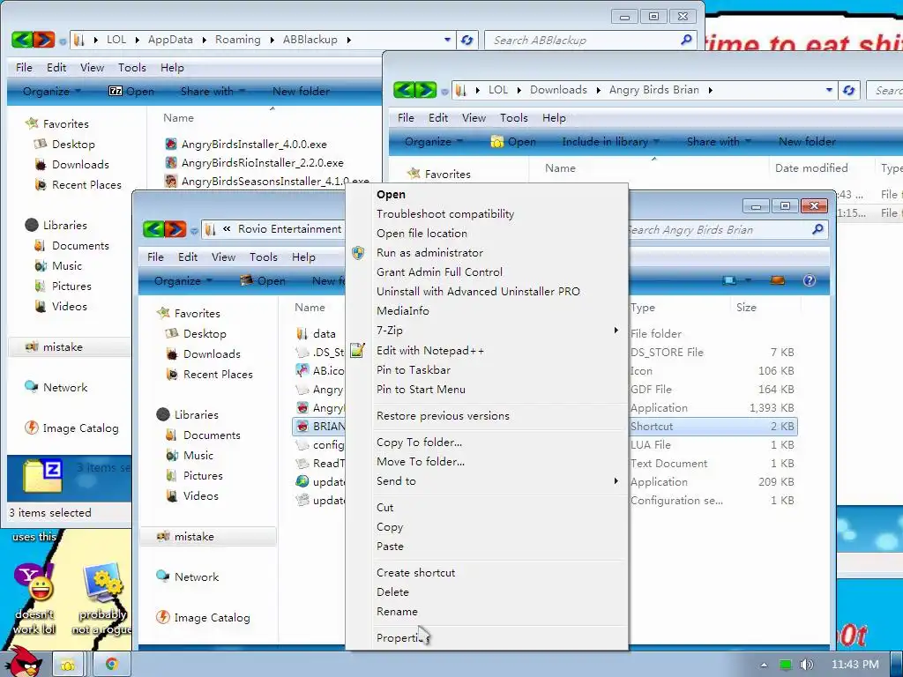Click the Search Angry Birds Brian field

728,230
